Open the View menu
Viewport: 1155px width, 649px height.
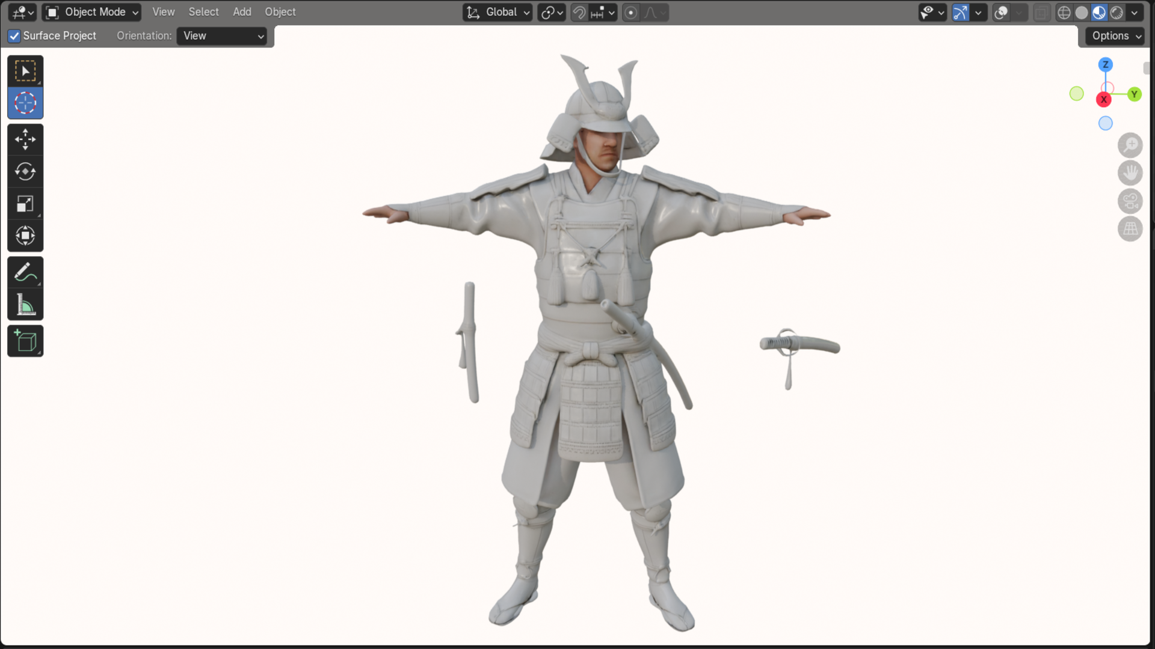164,12
